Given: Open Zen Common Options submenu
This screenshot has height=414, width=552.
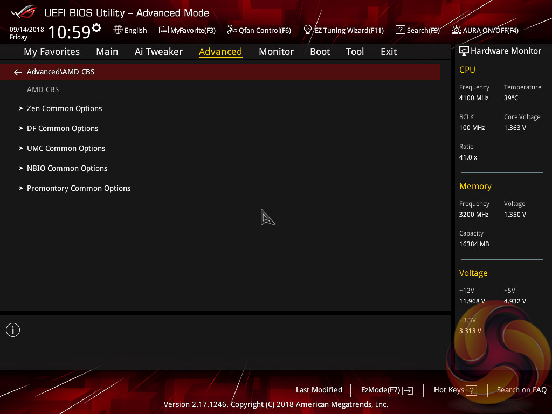Looking at the screenshot, I should [65, 108].
